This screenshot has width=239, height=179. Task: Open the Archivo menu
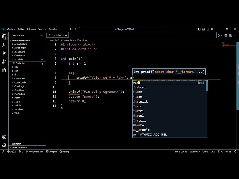[11, 29]
